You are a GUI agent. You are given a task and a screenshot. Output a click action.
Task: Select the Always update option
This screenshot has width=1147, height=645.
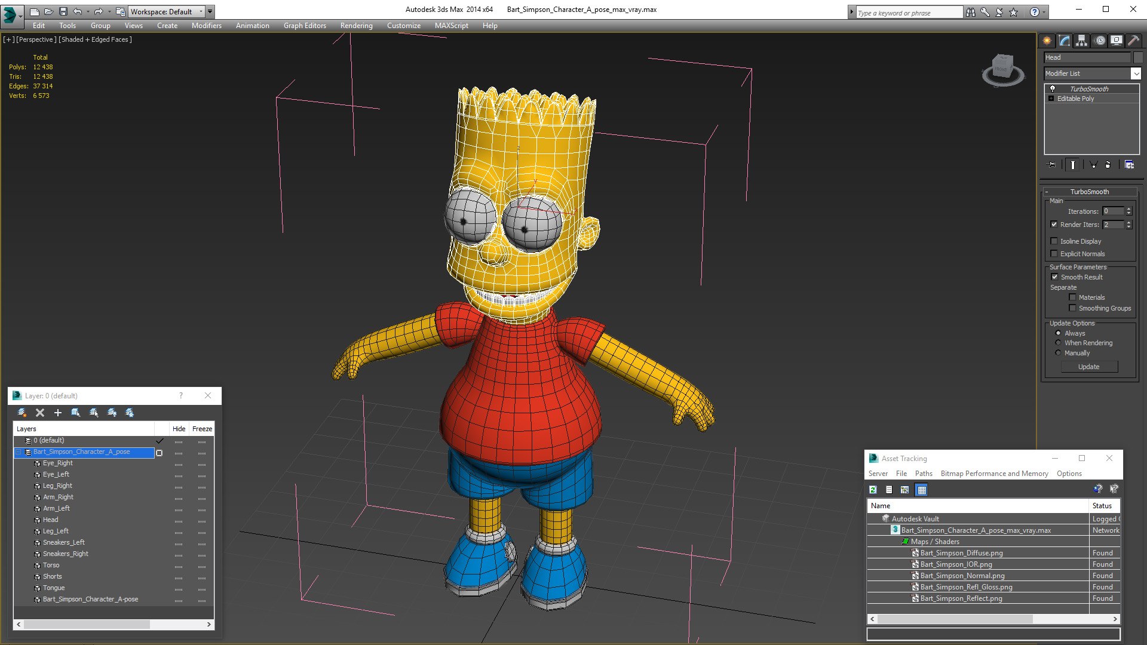pyautogui.click(x=1058, y=333)
